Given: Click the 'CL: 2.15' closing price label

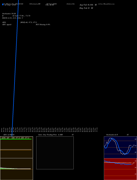Looking at the screenshot, I should [x=50, y=5].
